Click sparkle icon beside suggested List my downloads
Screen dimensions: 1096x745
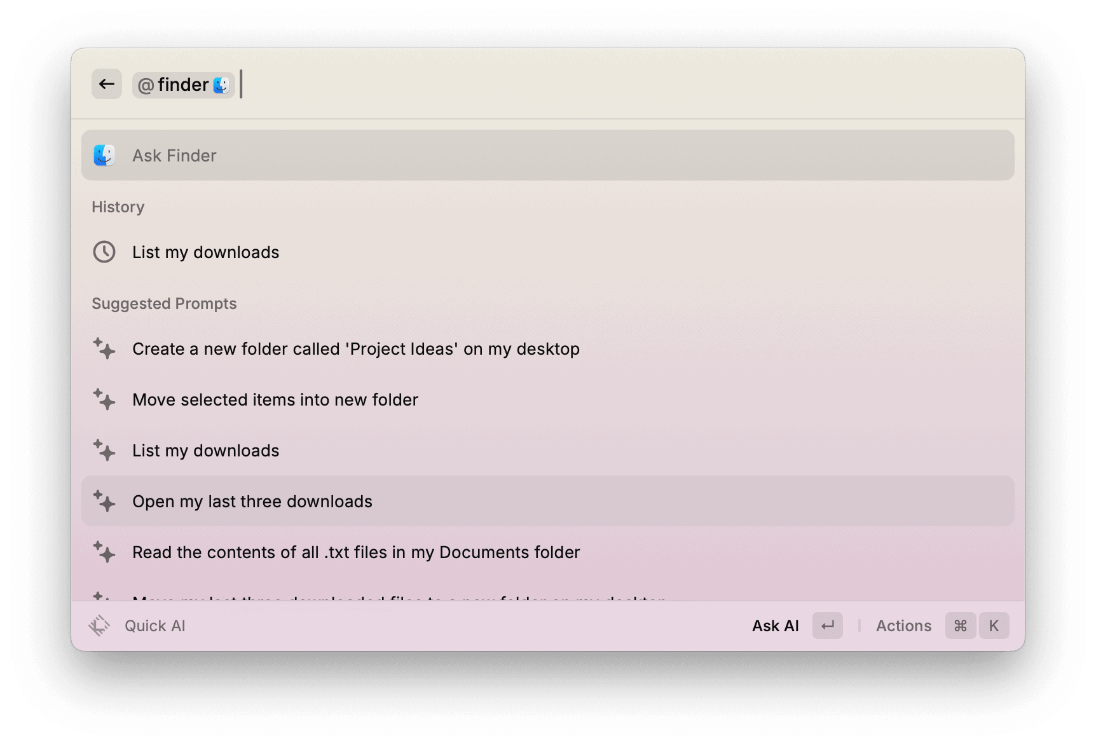coord(104,450)
